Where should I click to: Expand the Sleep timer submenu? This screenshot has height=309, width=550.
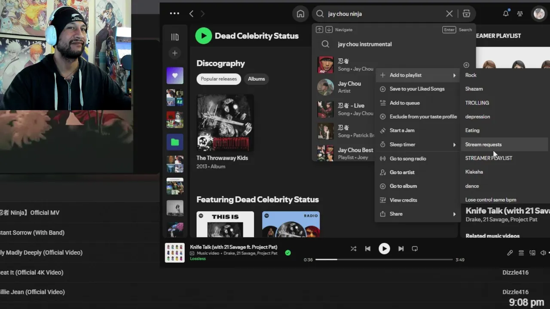pos(418,145)
